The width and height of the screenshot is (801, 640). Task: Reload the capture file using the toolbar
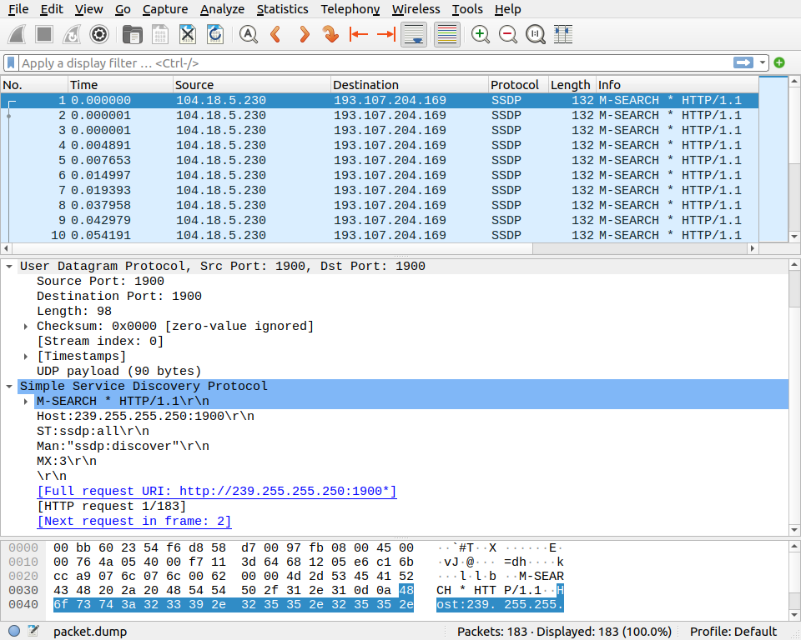[214, 34]
